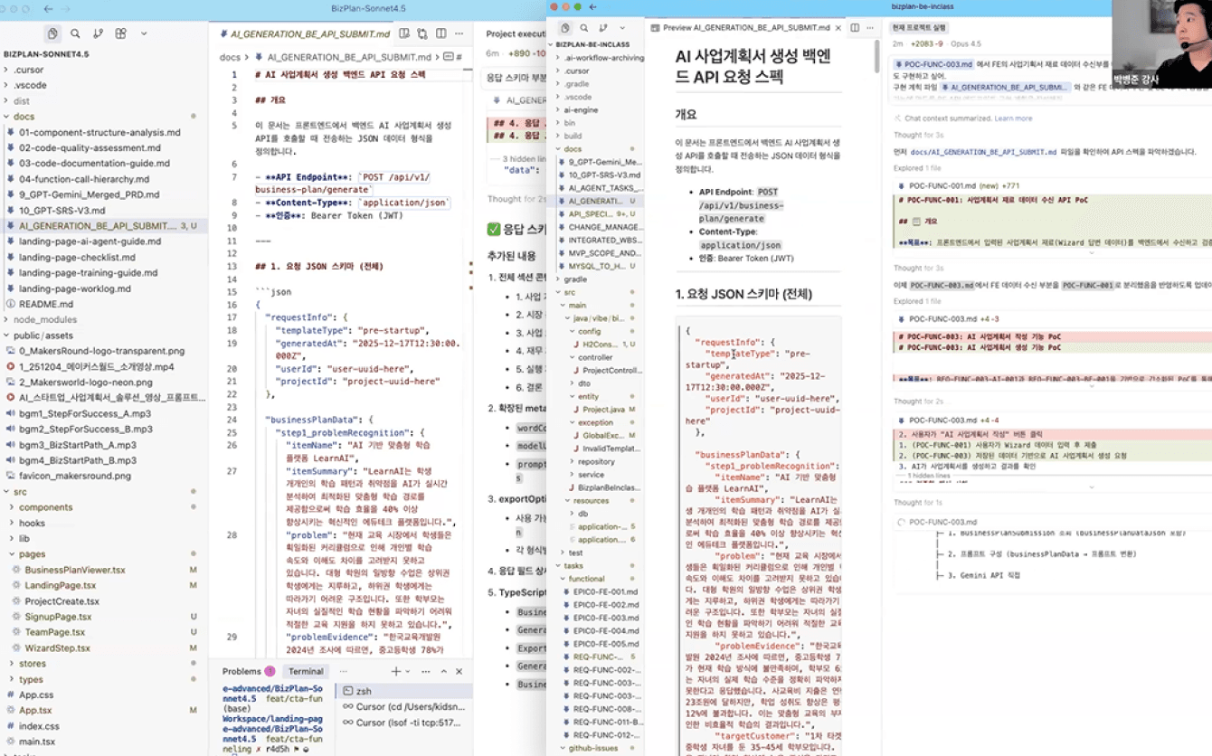The width and height of the screenshot is (1212, 756).
Task: Select the Cursor (lsof -ti tcp:517… terminal session
Action: (403, 723)
